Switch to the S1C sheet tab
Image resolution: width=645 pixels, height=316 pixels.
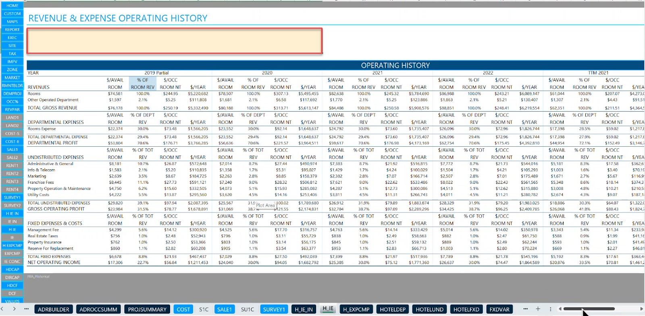pos(204,310)
